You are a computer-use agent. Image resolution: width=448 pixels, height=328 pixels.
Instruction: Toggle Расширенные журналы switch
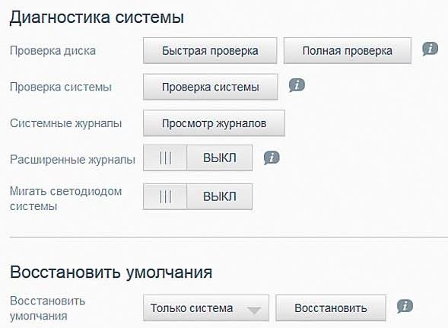[198, 158]
